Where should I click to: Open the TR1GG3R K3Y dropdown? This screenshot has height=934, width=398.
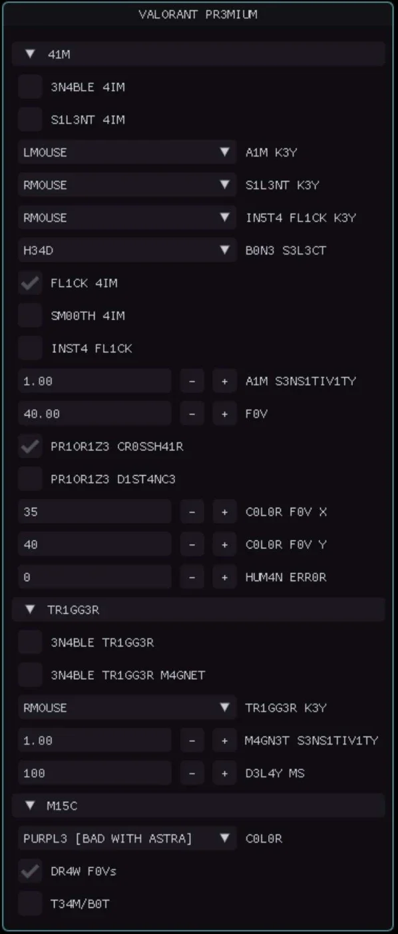(x=127, y=708)
